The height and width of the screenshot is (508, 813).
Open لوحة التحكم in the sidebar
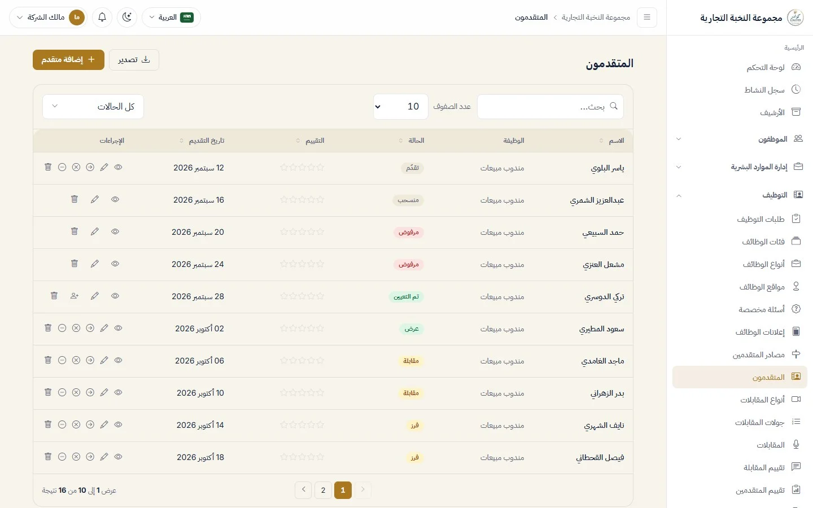coord(740,67)
